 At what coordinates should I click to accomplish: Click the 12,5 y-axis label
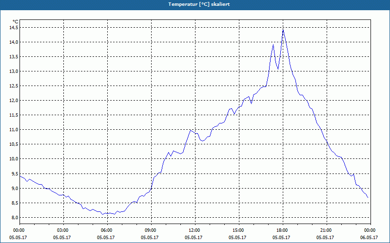(x=14, y=86)
